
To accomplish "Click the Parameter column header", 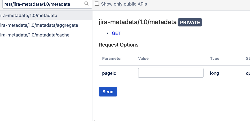I will (x=112, y=59).
